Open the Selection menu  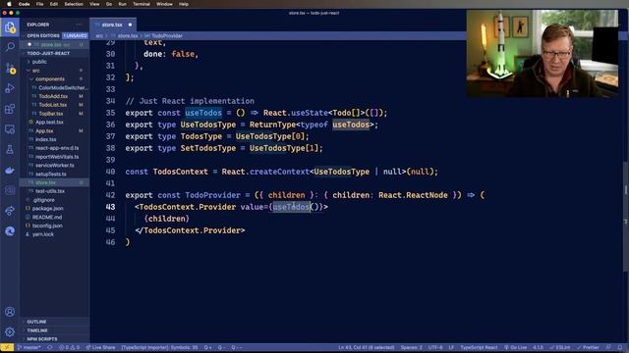click(74, 4)
